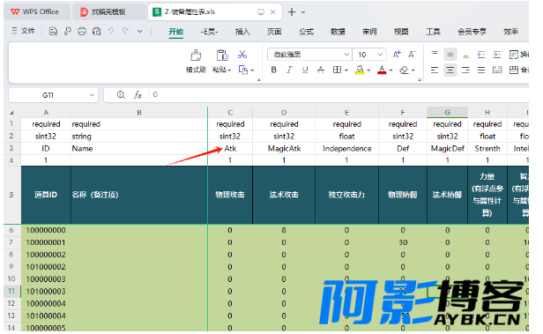Click the Select All corner triangle
Image resolution: width=543 pixels, height=334 pixels.
[11, 113]
